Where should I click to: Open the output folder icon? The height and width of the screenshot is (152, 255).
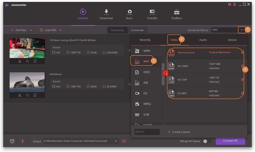pos(124,141)
